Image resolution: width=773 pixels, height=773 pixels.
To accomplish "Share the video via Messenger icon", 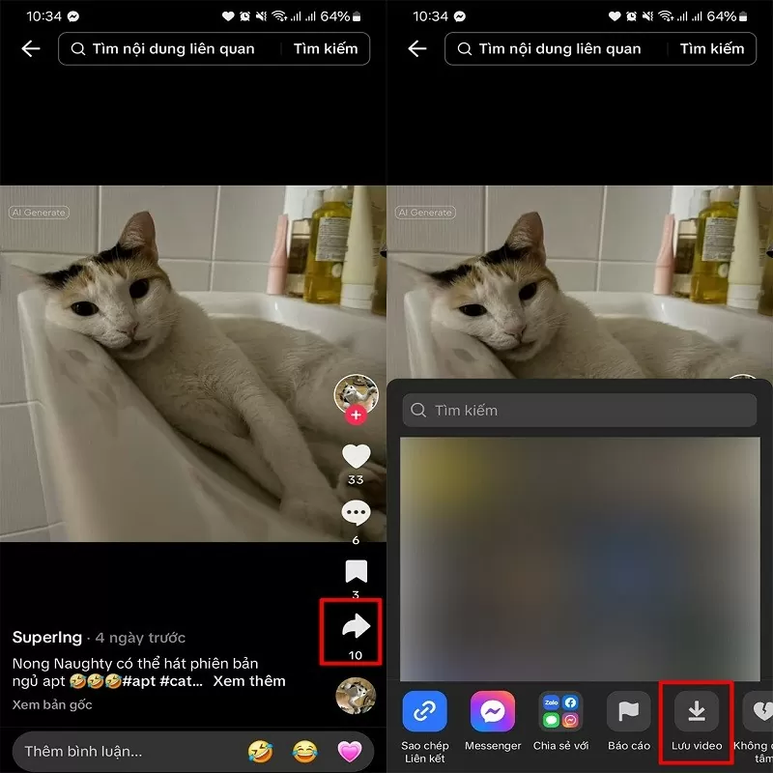I will pyautogui.click(x=493, y=711).
